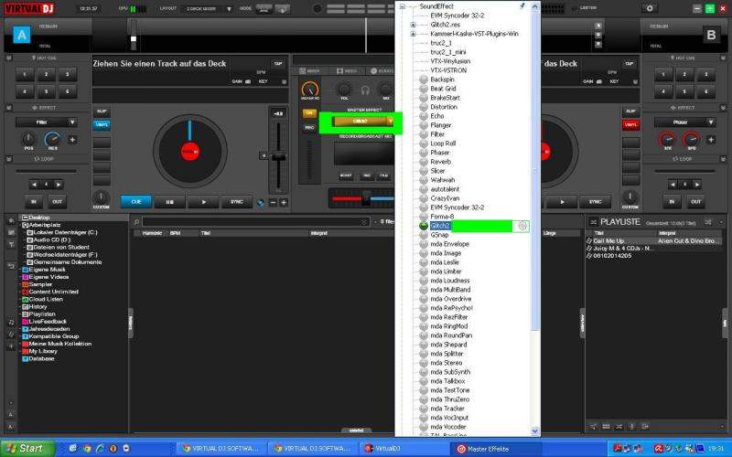Add an effect slot on deck A with plus

pos(72,140)
